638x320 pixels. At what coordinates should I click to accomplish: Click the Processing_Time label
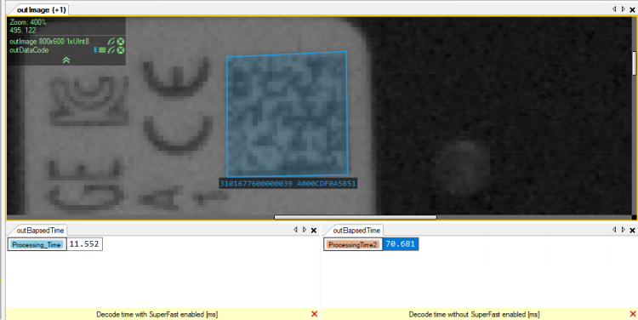click(x=37, y=244)
